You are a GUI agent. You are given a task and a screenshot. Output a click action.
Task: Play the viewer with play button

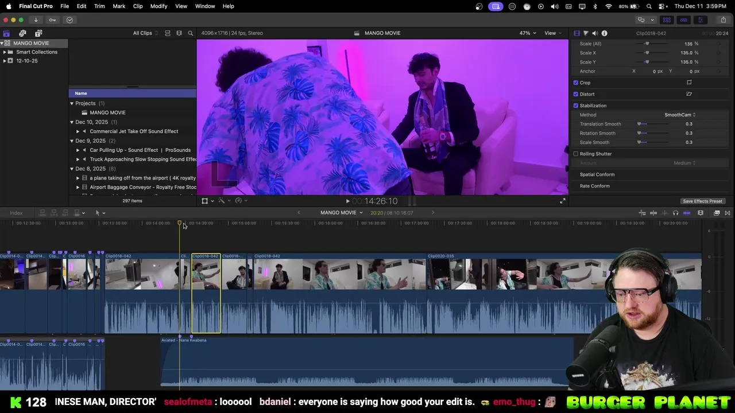pyautogui.click(x=347, y=201)
